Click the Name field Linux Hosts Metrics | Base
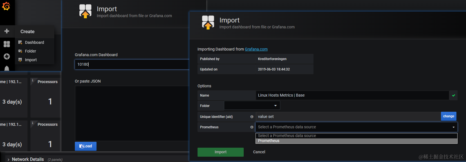The width and height of the screenshot is (466, 162). click(352, 95)
